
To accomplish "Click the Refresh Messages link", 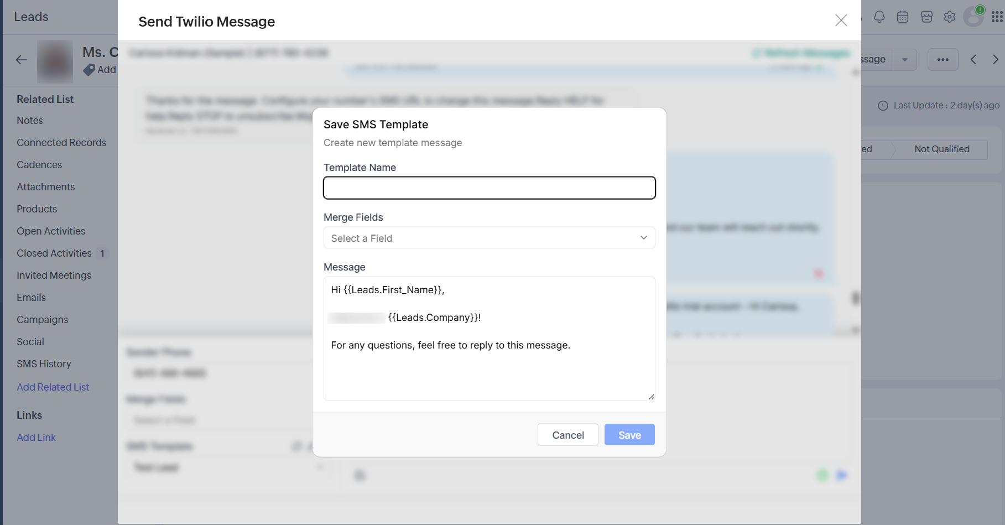I will (801, 53).
